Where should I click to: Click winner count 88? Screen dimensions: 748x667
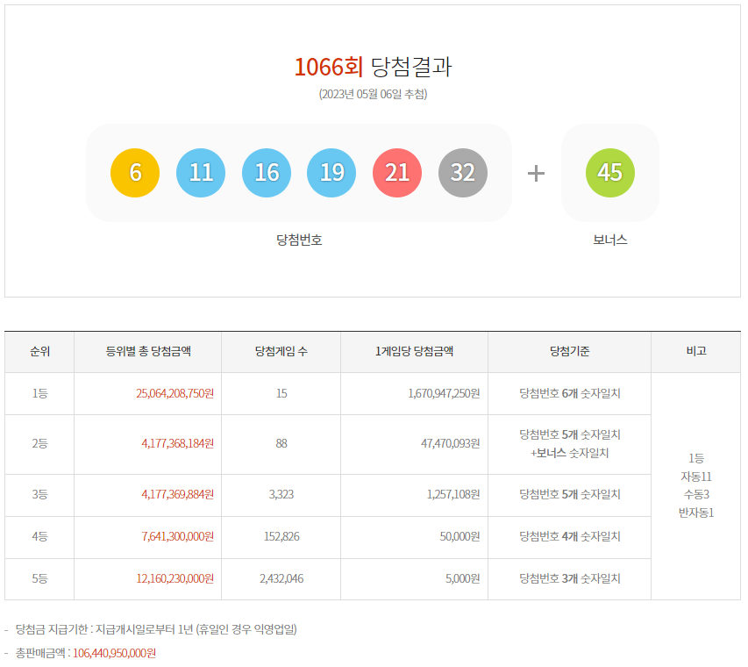tap(281, 443)
